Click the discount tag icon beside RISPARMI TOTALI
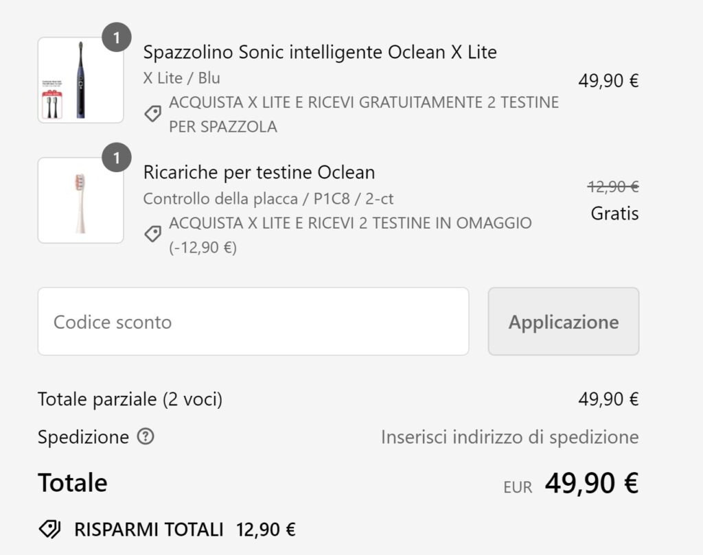Screen dimensions: 703x555 click(49, 529)
